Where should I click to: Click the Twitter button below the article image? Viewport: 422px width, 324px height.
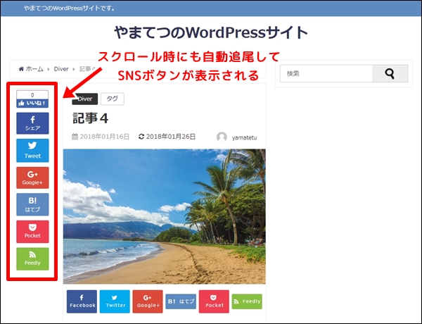point(115,301)
